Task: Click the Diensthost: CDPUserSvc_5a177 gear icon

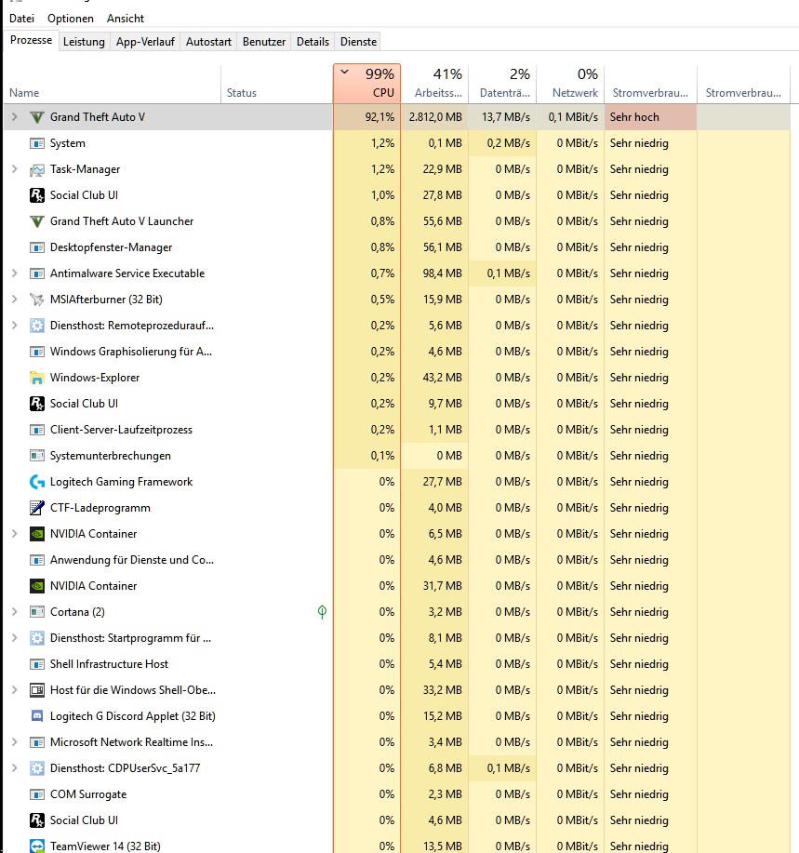Action: (x=36, y=768)
